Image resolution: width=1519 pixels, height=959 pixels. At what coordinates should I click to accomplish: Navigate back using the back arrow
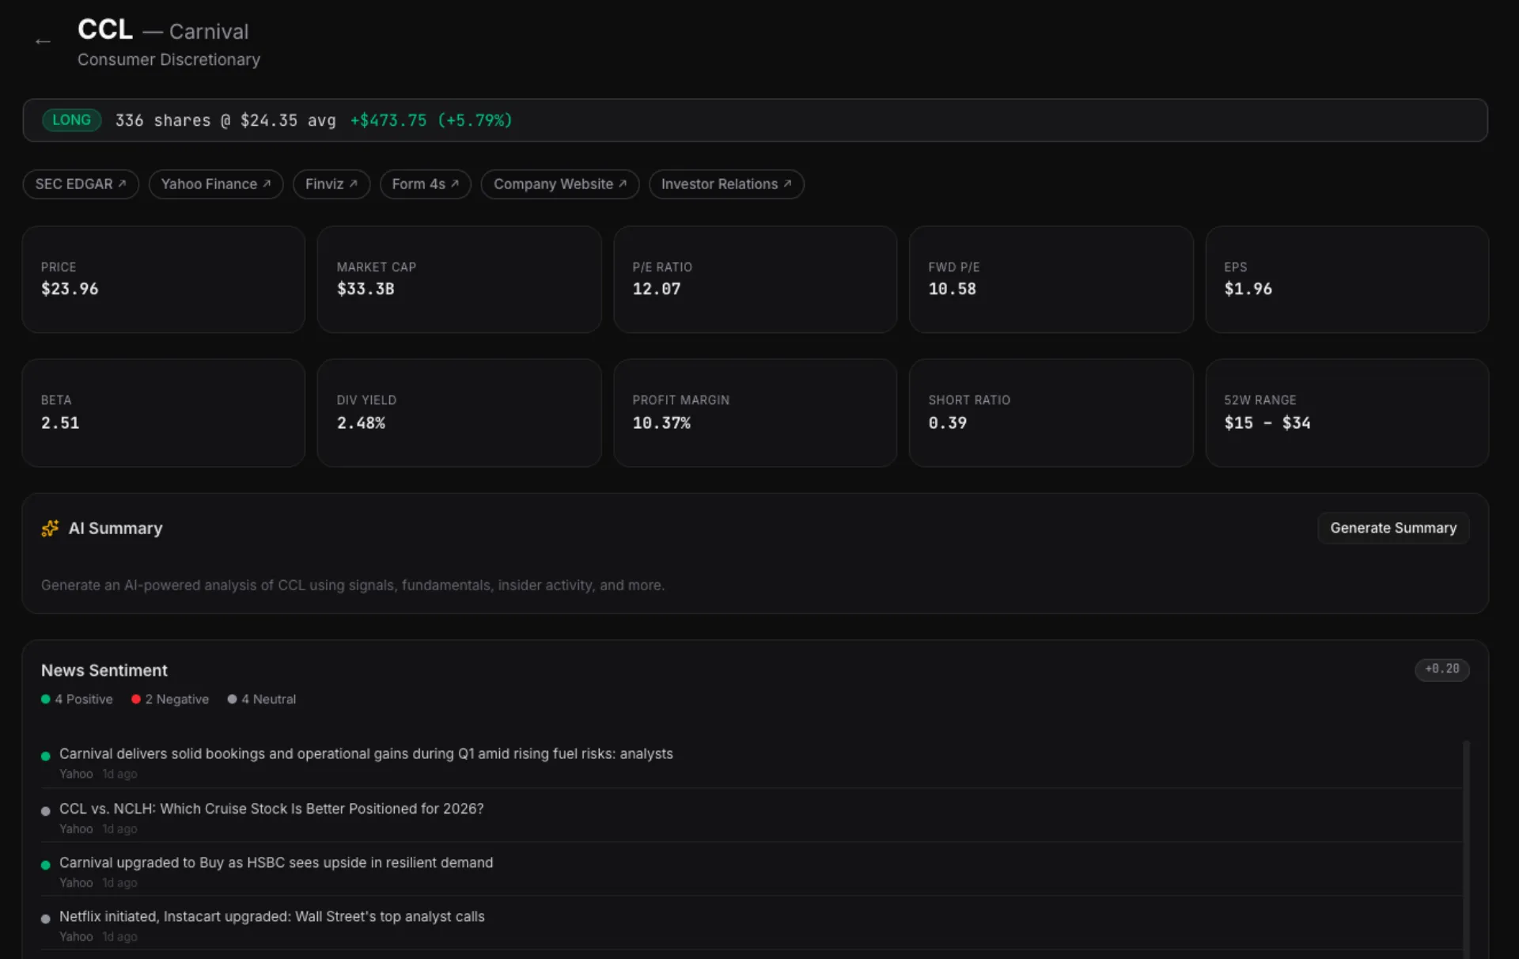[x=43, y=41]
